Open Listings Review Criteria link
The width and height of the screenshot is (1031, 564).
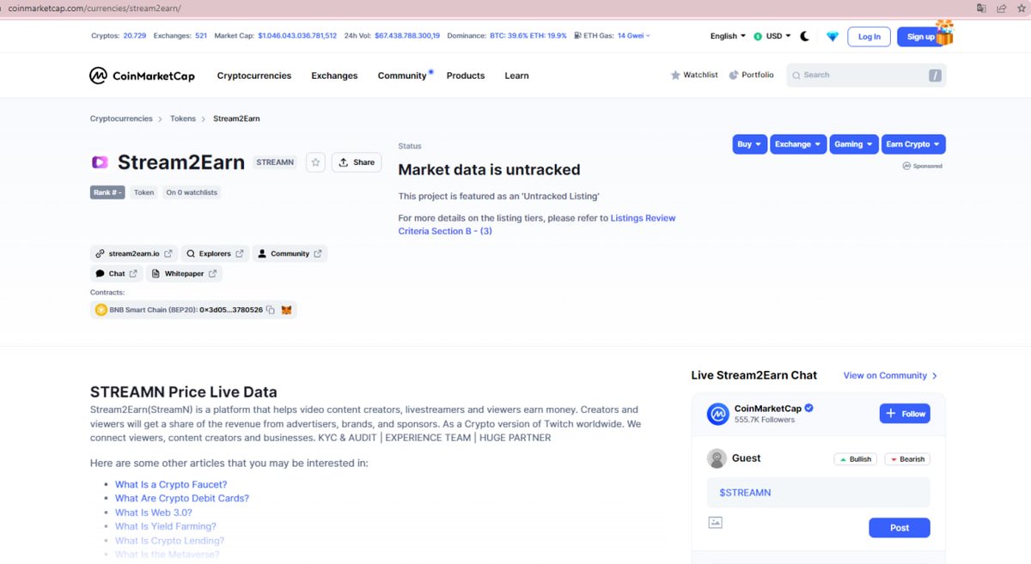pos(537,225)
